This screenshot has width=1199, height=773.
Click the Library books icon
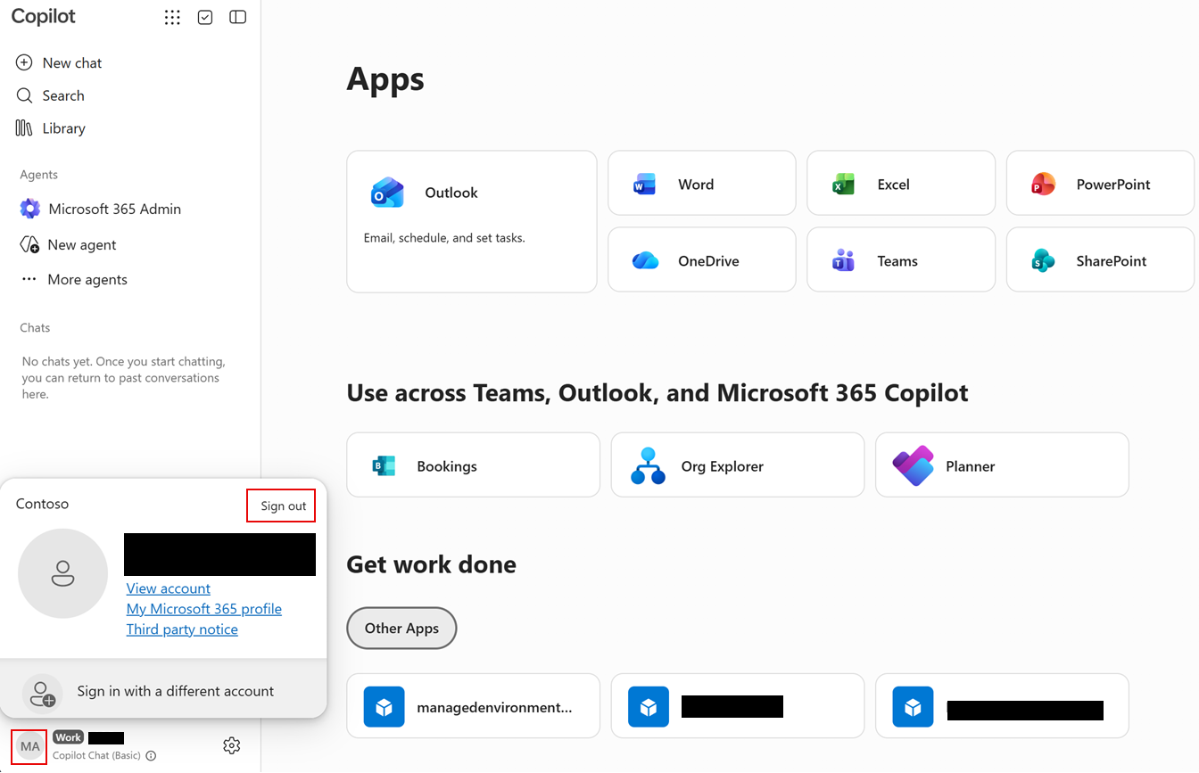tap(24, 128)
